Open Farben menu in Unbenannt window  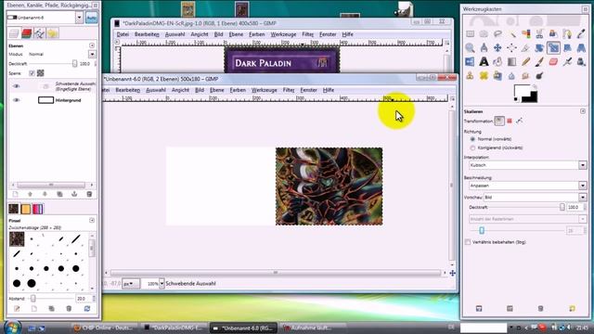point(238,90)
